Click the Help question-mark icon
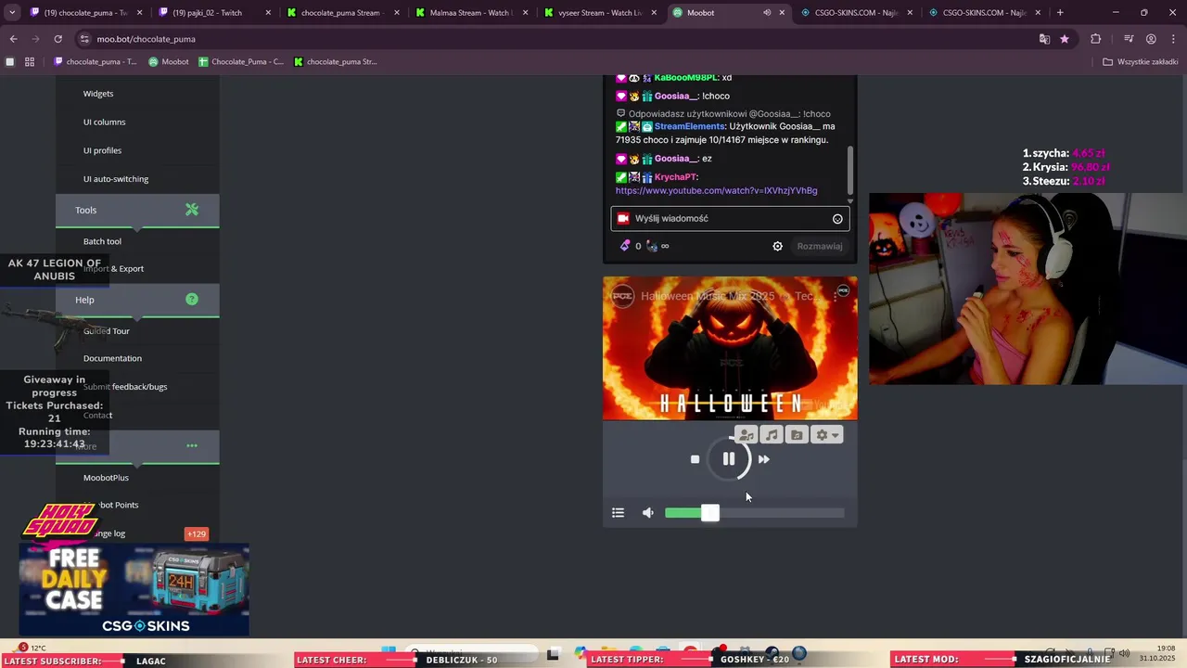The image size is (1187, 668). (x=192, y=300)
